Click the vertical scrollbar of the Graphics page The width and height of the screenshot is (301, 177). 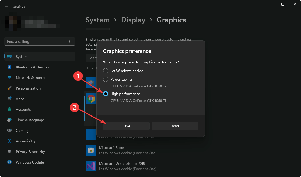tap(300, 83)
